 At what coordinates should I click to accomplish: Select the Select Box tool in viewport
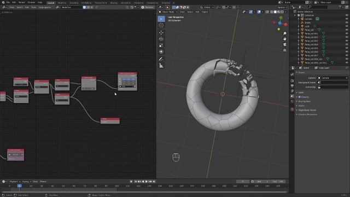pyautogui.click(x=161, y=19)
